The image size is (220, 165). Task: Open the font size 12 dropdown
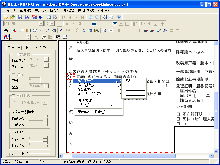(x=52, y=24)
